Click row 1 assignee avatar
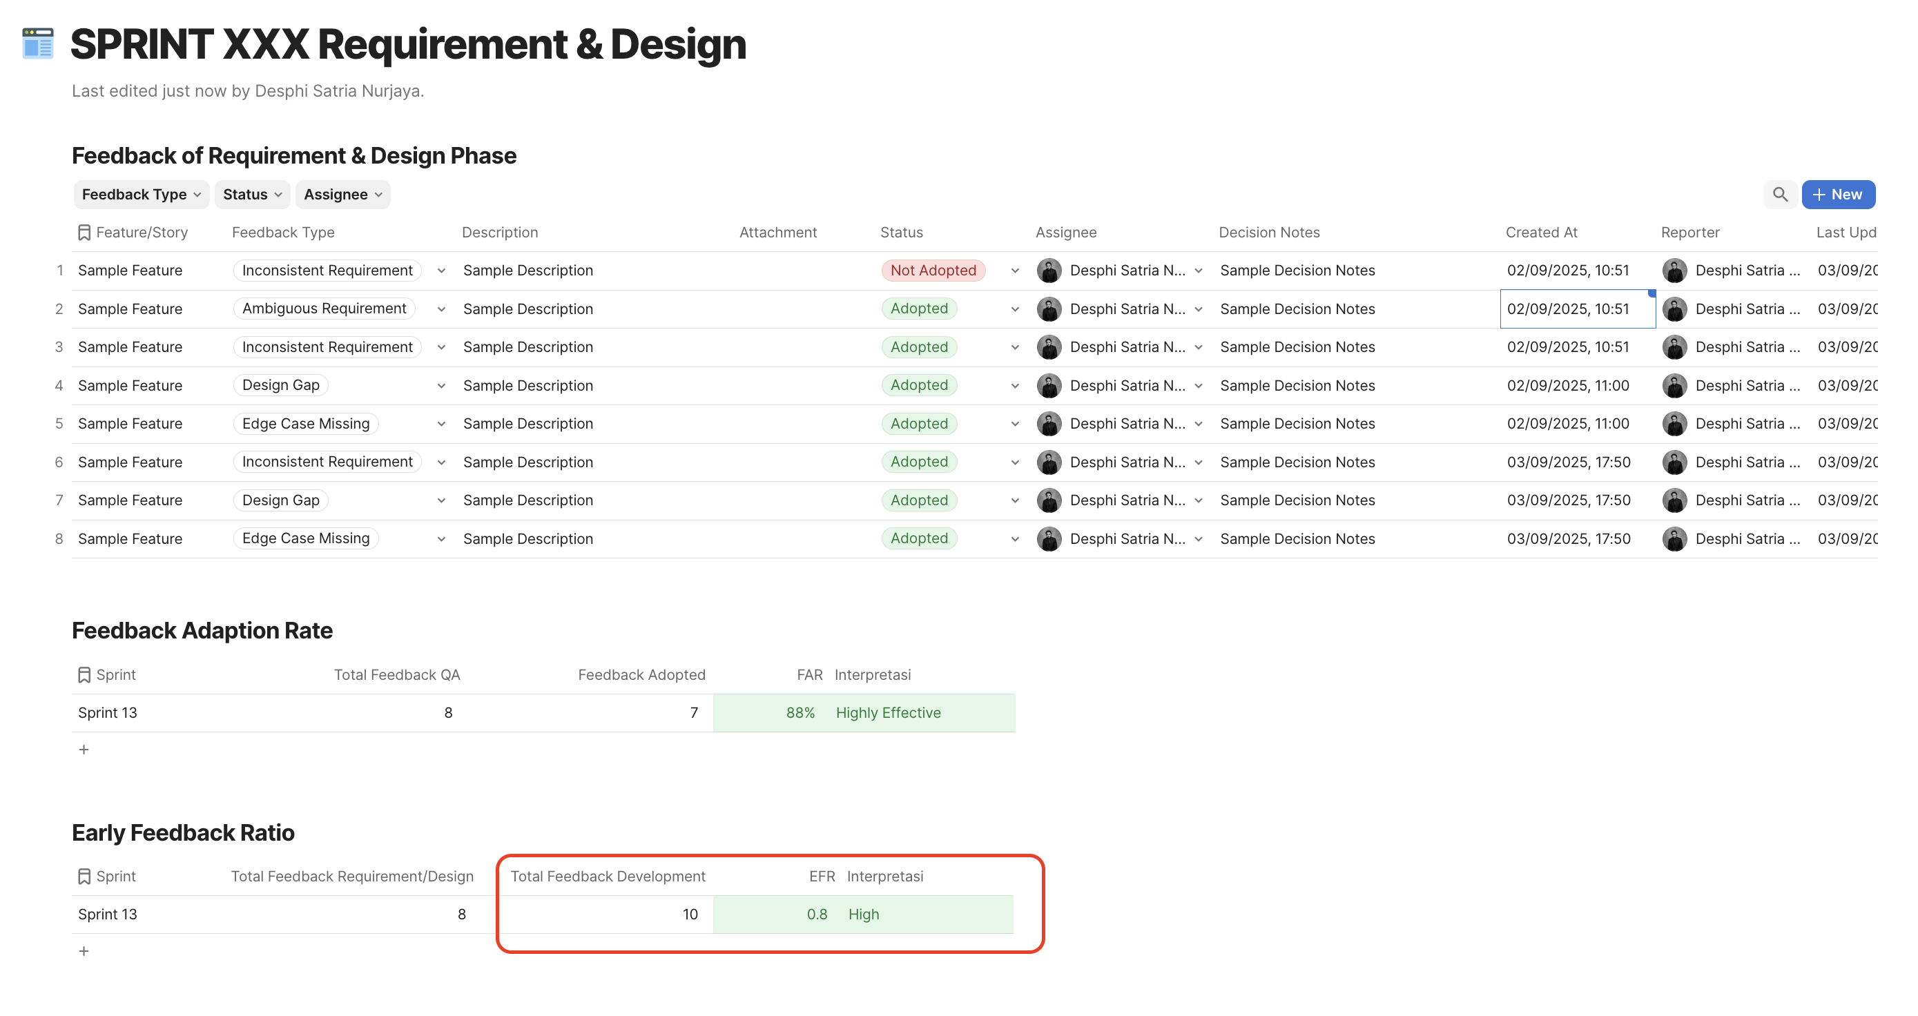Image resolution: width=1918 pixels, height=1016 pixels. pos(1049,270)
